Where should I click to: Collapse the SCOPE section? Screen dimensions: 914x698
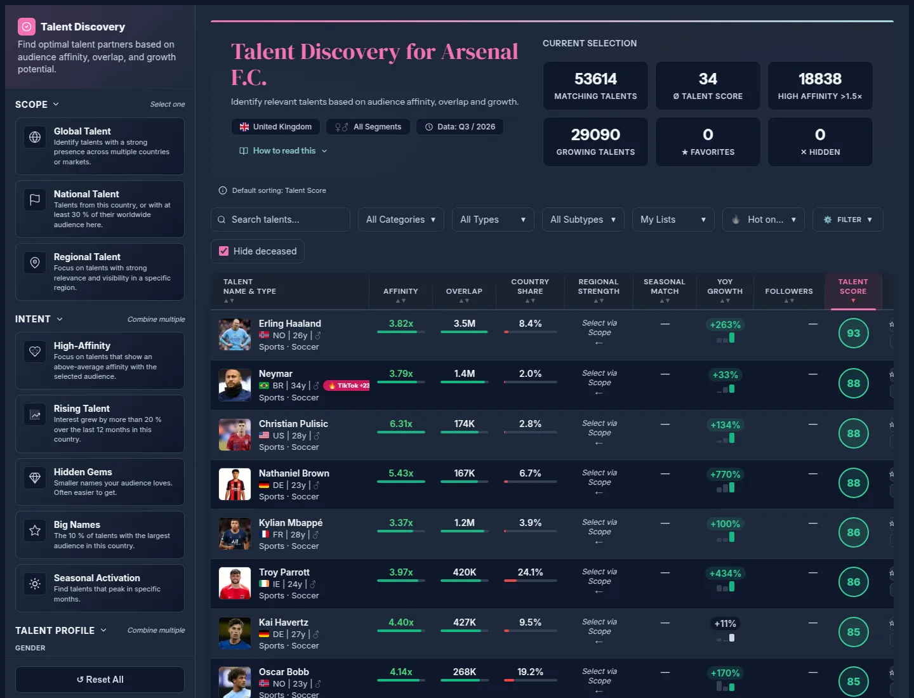37,104
